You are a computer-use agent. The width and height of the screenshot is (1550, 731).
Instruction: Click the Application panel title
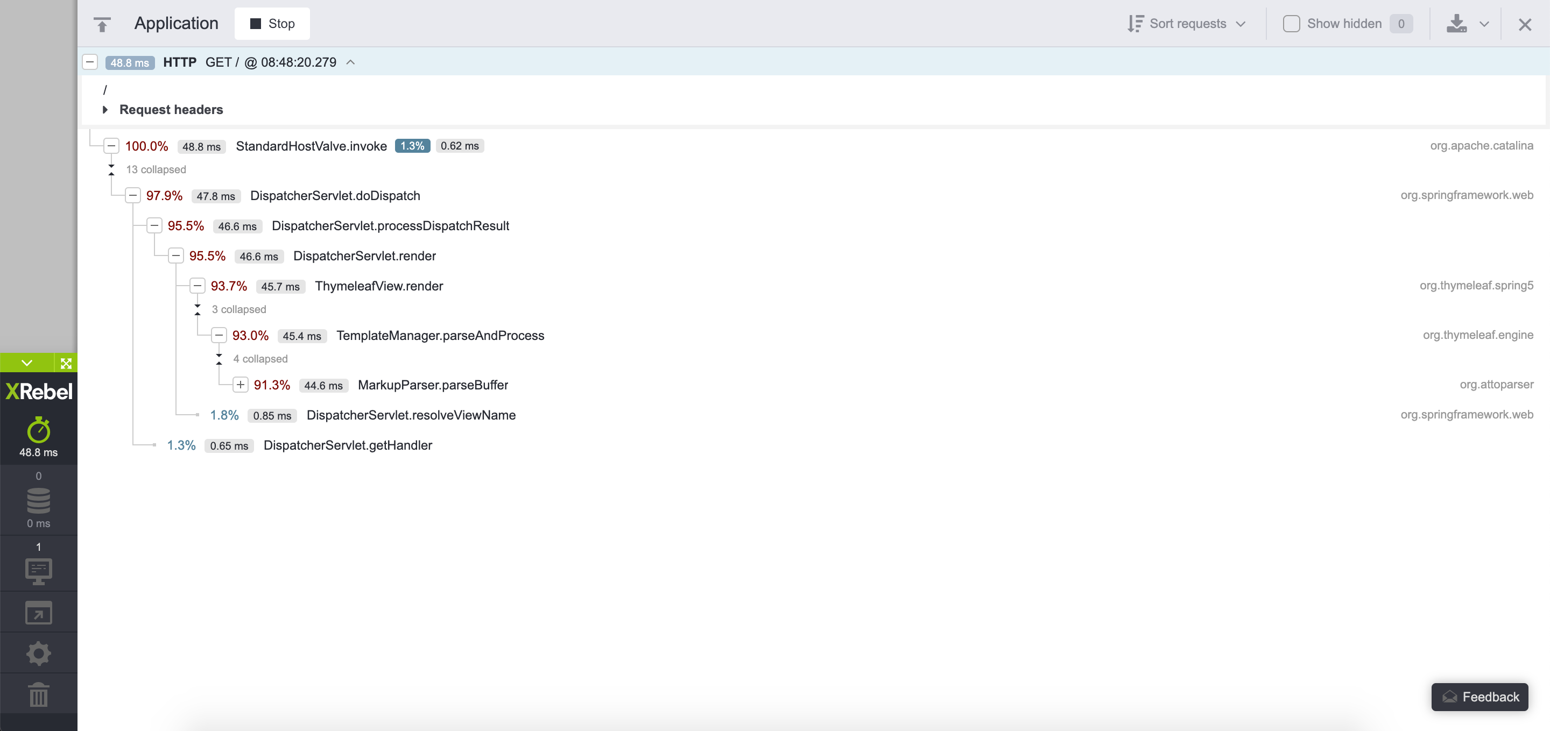(177, 24)
